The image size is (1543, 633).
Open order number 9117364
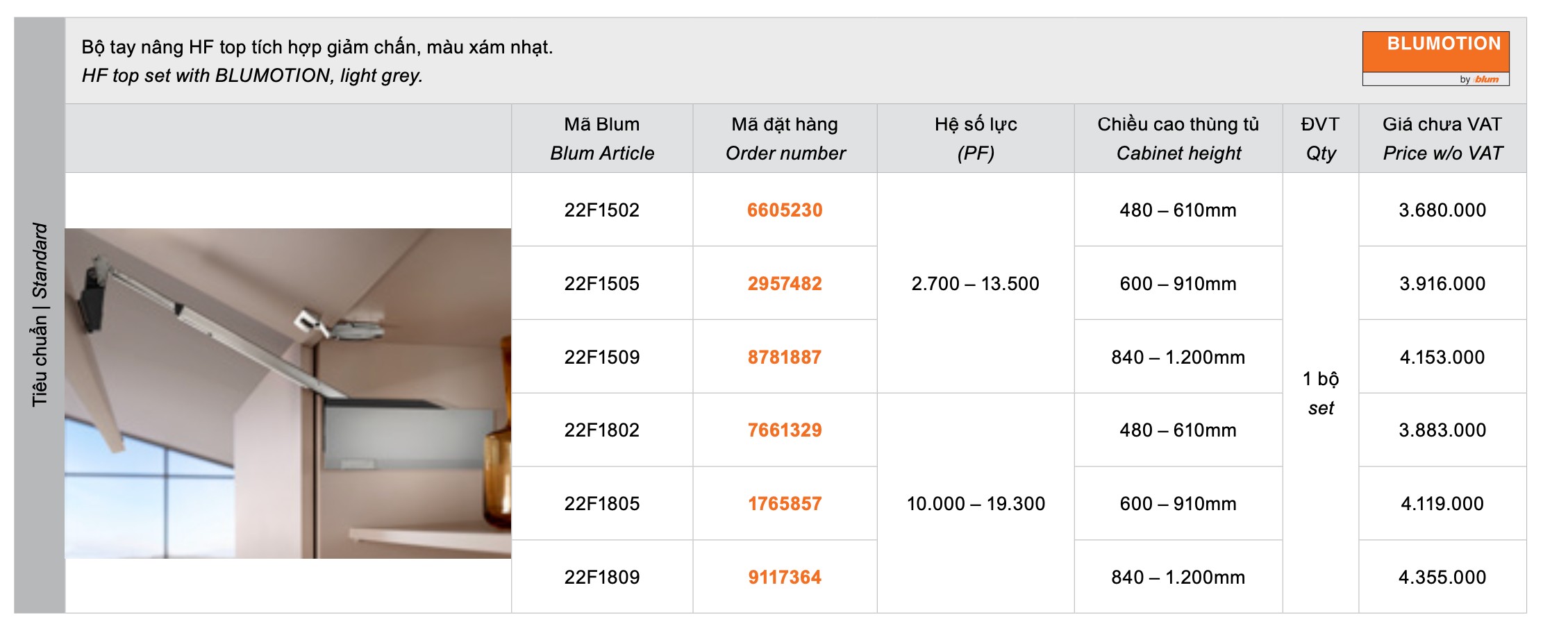point(785,577)
